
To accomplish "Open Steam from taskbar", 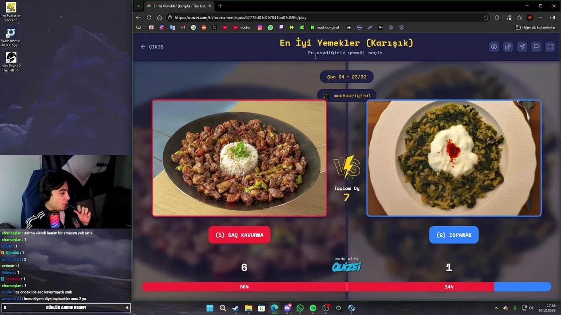I will pyautogui.click(x=235, y=308).
